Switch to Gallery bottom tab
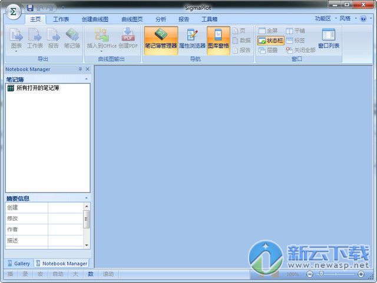 [x=19, y=264]
